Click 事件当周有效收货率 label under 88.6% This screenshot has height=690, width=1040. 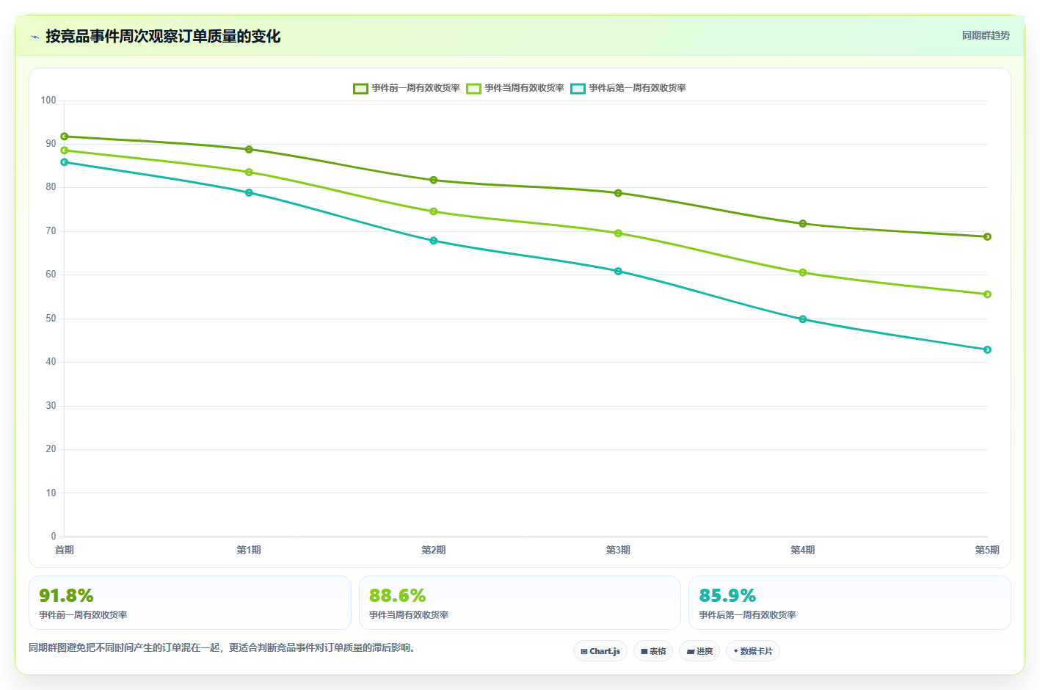409,615
